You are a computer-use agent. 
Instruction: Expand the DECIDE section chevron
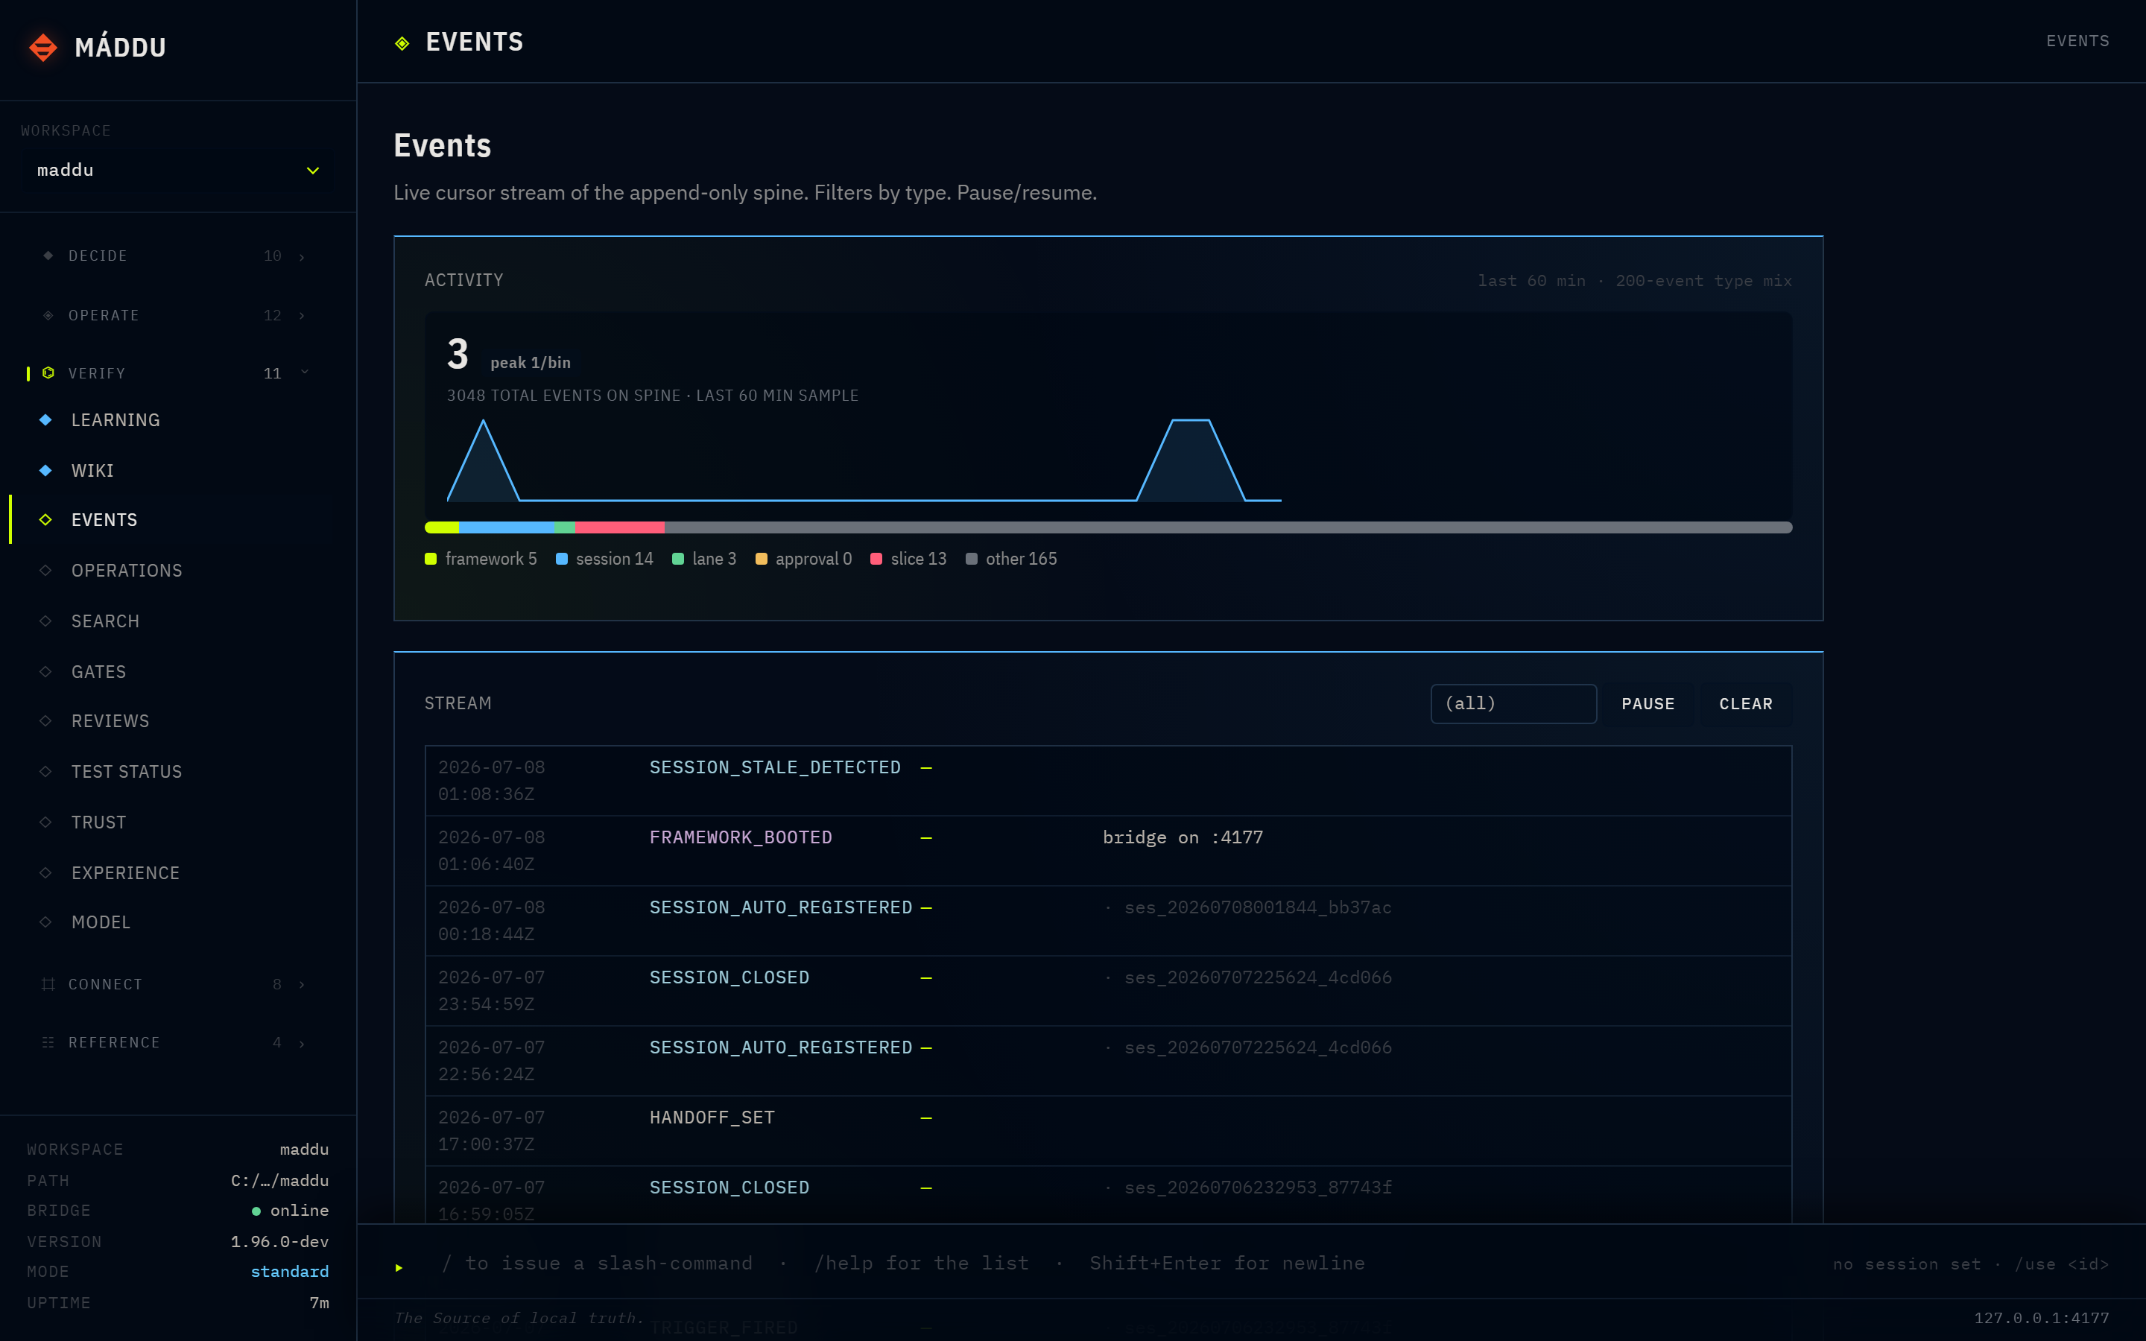coord(302,256)
